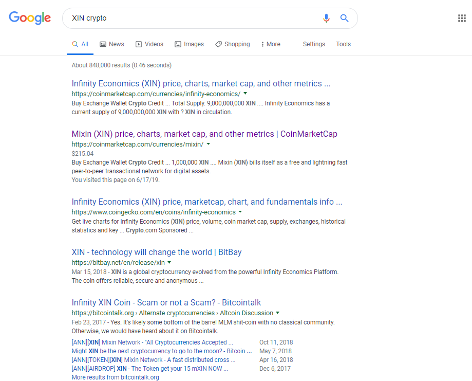Select the Images tab

(189, 44)
